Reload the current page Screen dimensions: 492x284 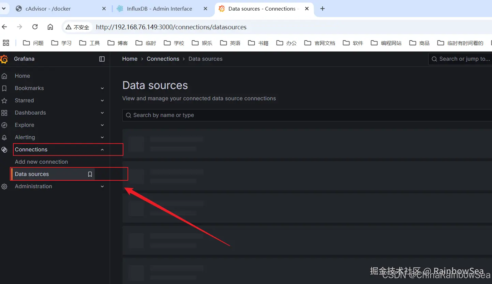point(35,27)
